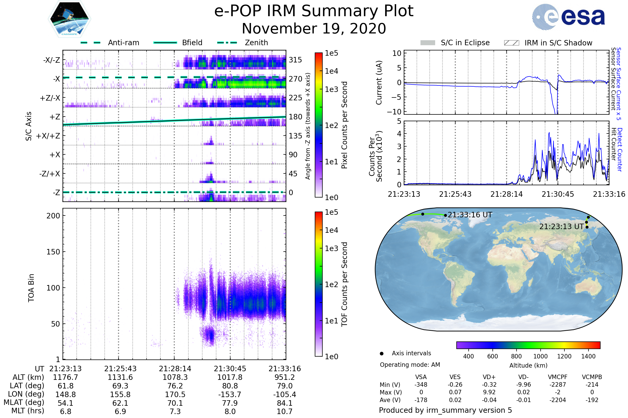
Task: Click the November 19, 2020 date text
Action: (314, 28)
